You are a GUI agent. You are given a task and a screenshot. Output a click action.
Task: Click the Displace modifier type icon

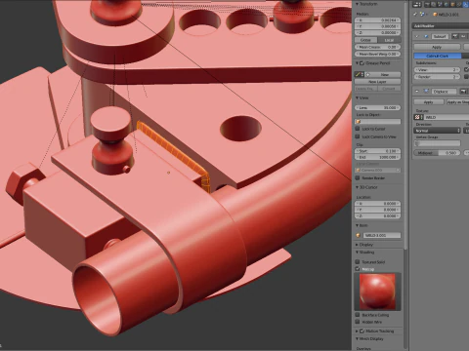click(426, 92)
